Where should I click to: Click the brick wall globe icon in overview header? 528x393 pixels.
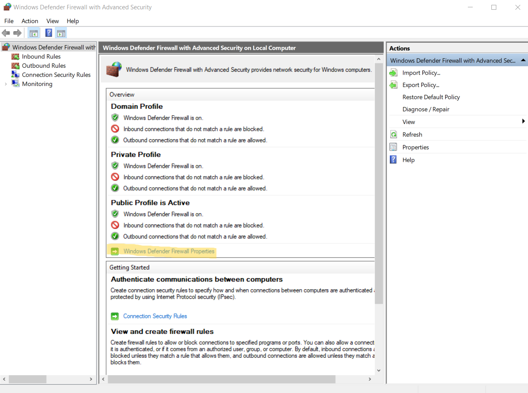[x=114, y=69]
